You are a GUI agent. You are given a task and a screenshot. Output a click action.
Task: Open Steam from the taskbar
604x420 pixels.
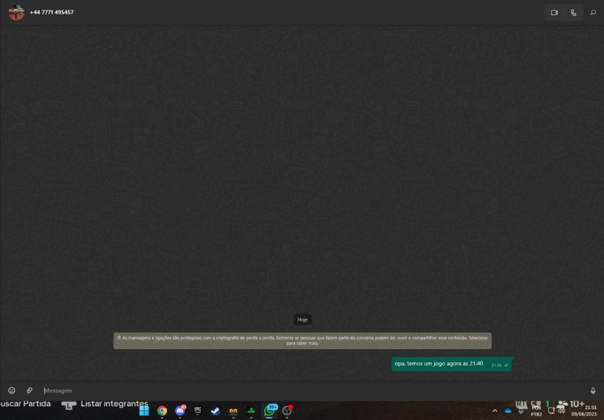tap(215, 411)
